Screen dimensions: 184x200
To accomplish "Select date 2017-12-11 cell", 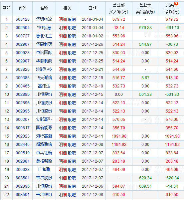I will (92, 136).
